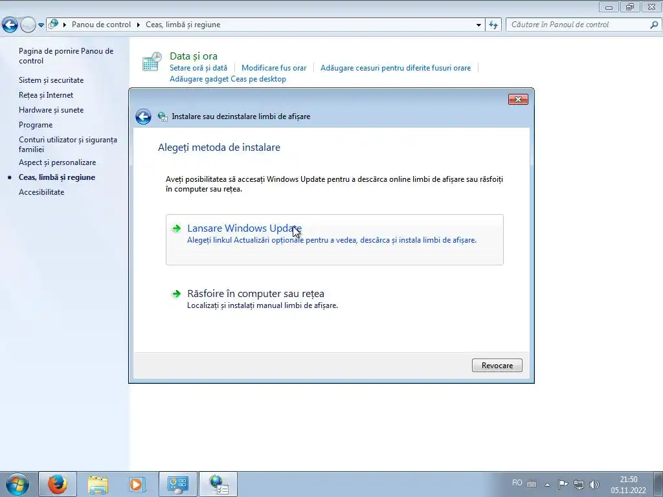Open the 'Data și ora' heading link
Viewport: 663px width, 497px height.
194,56
